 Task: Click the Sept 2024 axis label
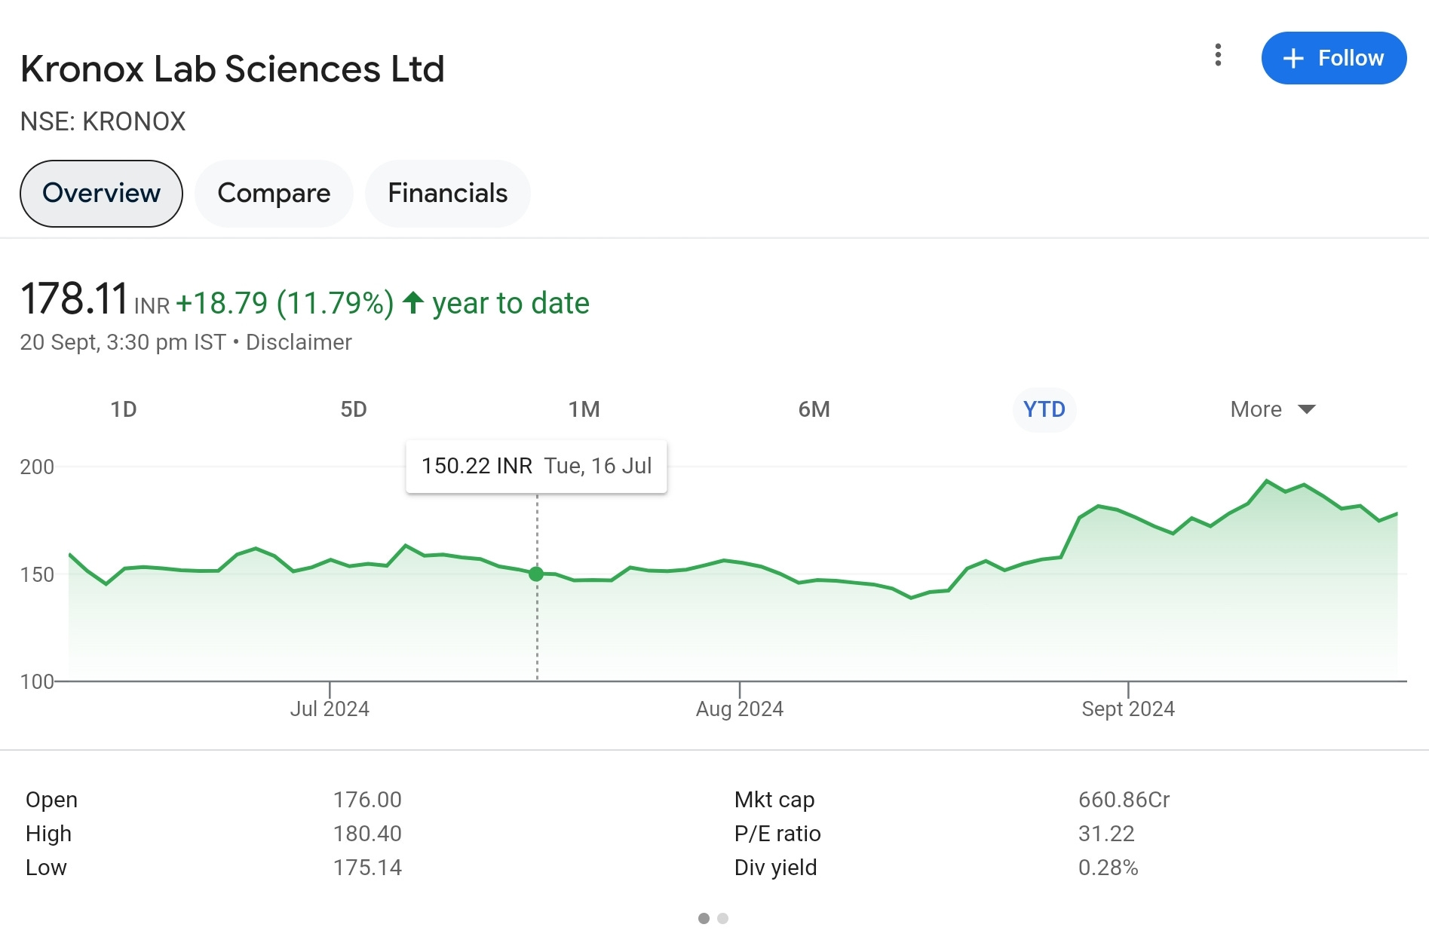1128,709
